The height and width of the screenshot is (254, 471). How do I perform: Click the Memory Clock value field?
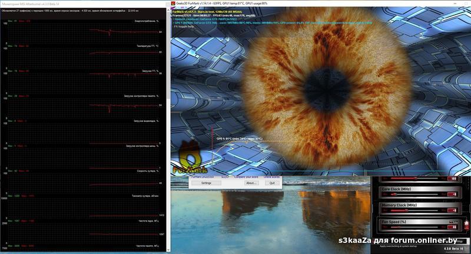452,210
